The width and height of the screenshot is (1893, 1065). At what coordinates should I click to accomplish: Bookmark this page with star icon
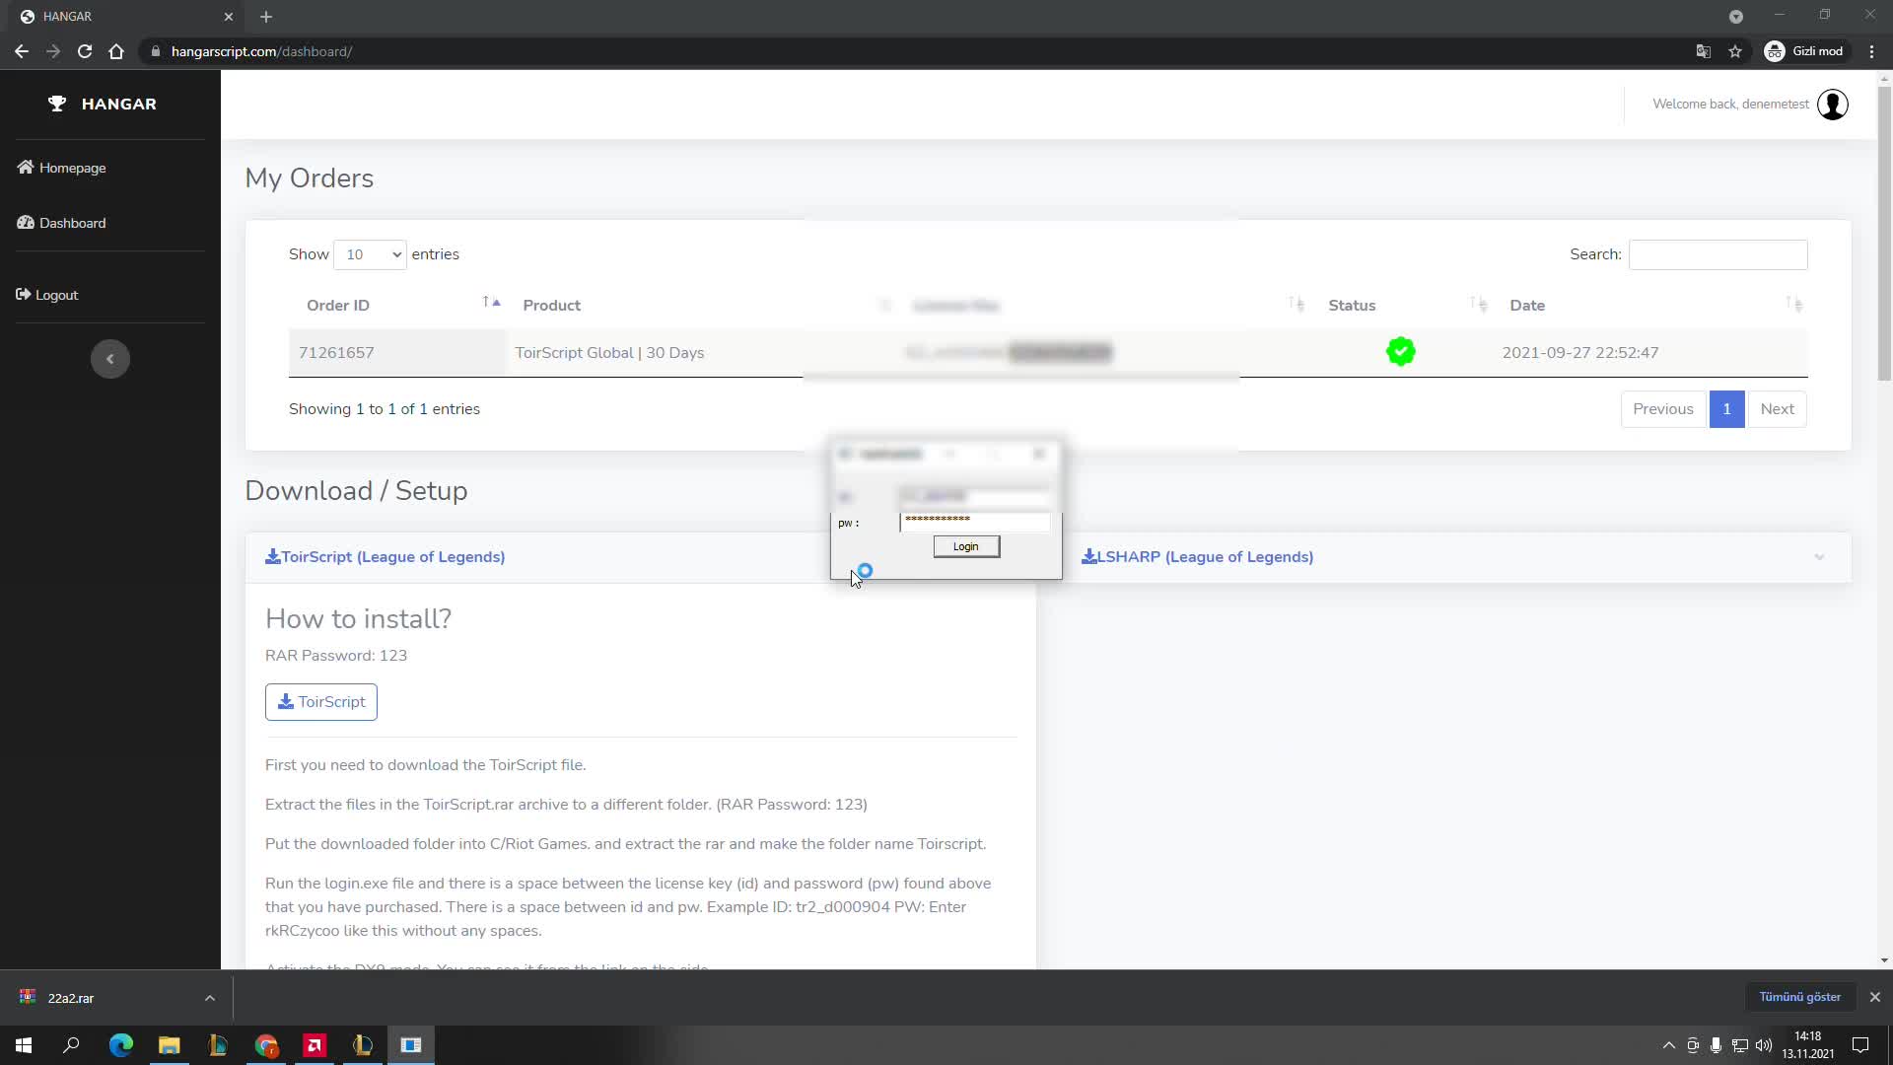pos(1735,51)
